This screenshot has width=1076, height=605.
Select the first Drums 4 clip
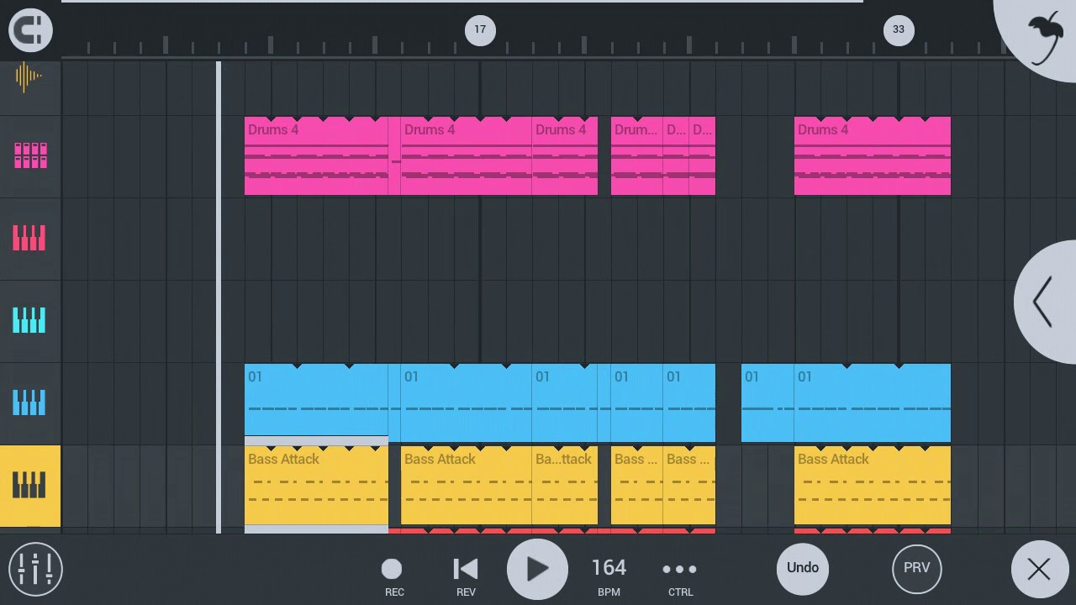(x=316, y=156)
